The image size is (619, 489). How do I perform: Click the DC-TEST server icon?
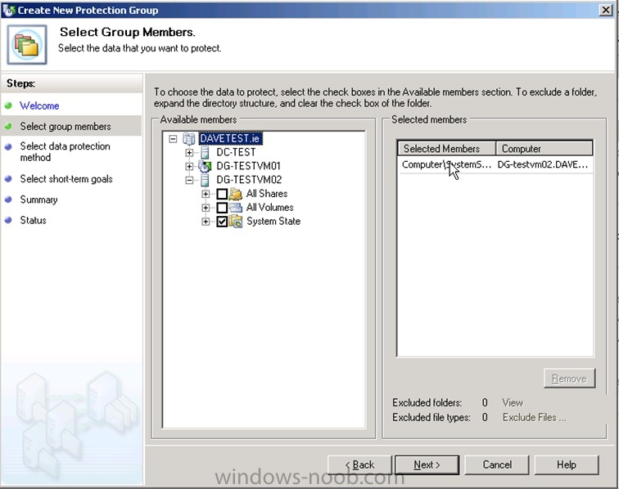tap(205, 152)
